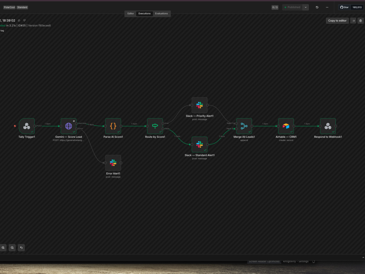
Task: Select the Slack — Standard Alert1 node
Action: coord(200,144)
